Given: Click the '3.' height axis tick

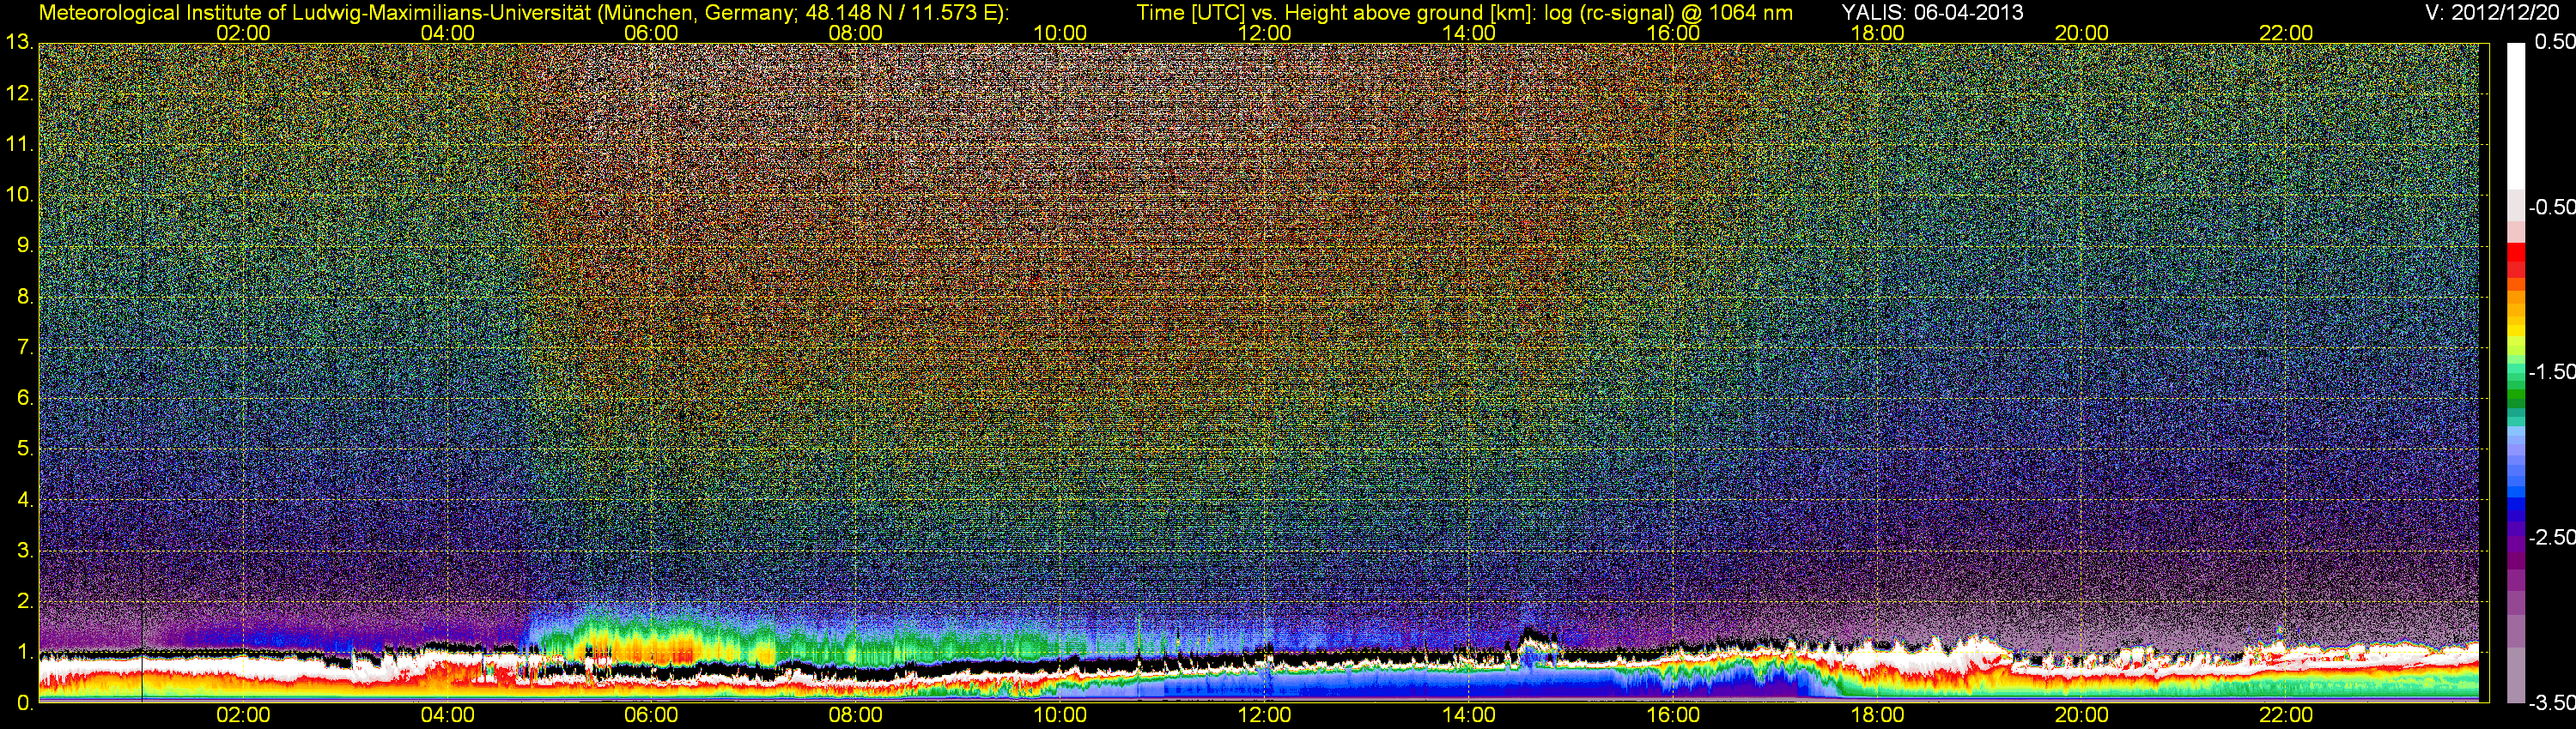Looking at the screenshot, I should click(x=25, y=551).
